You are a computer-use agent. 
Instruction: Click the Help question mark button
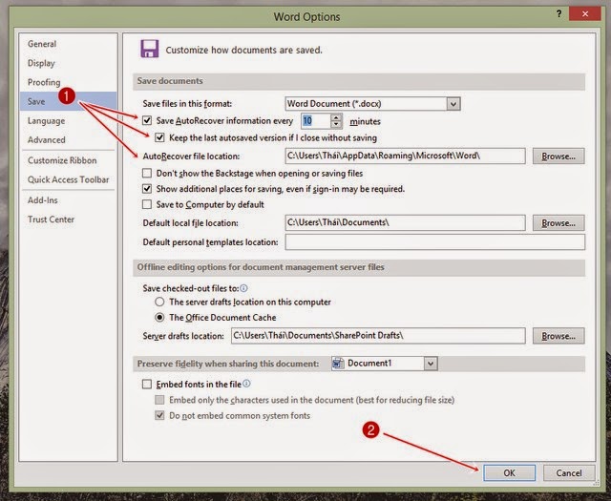[x=558, y=14]
